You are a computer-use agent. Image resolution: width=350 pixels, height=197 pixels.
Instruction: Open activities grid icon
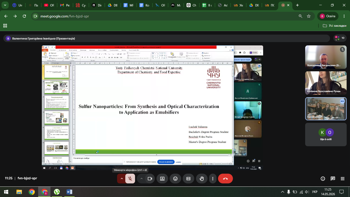coord(343,179)
